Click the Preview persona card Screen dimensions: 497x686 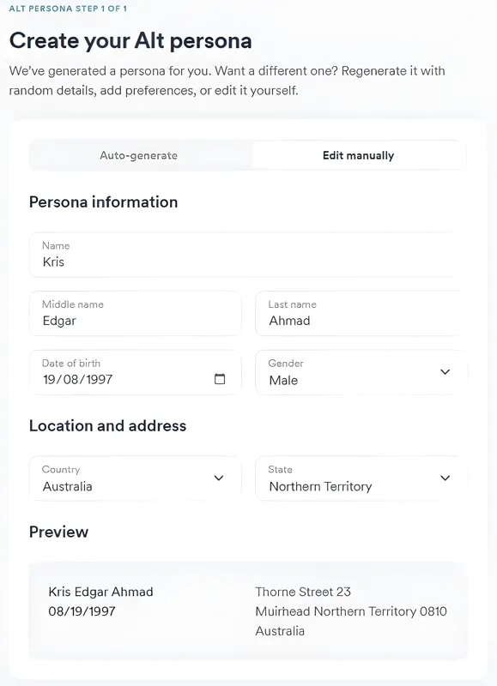[x=248, y=611]
